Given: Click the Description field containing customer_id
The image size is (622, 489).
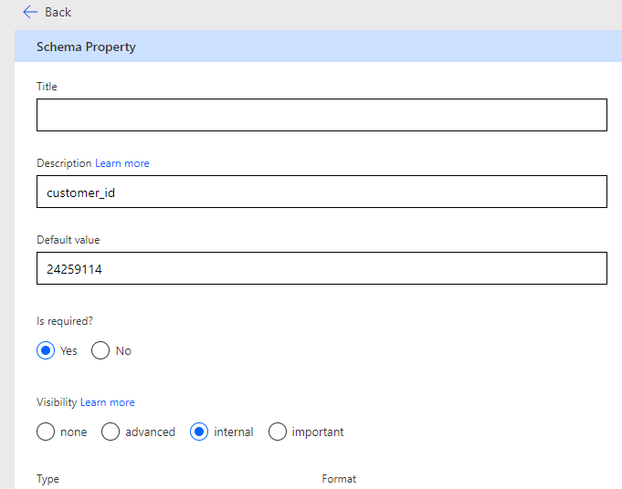Looking at the screenshot, I should [x=322, y=192].
